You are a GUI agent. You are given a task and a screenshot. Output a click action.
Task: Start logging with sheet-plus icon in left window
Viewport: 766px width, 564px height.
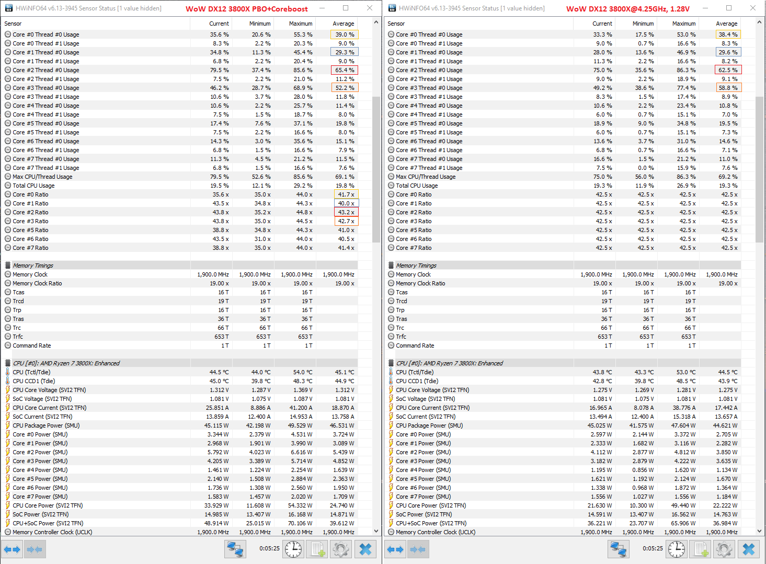(318, 549)
